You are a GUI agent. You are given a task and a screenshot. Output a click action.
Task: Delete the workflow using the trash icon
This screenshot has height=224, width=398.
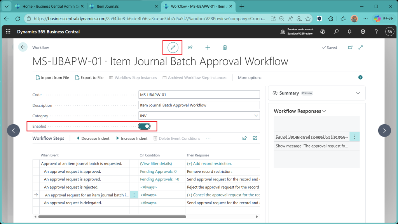tap(225, 47)
